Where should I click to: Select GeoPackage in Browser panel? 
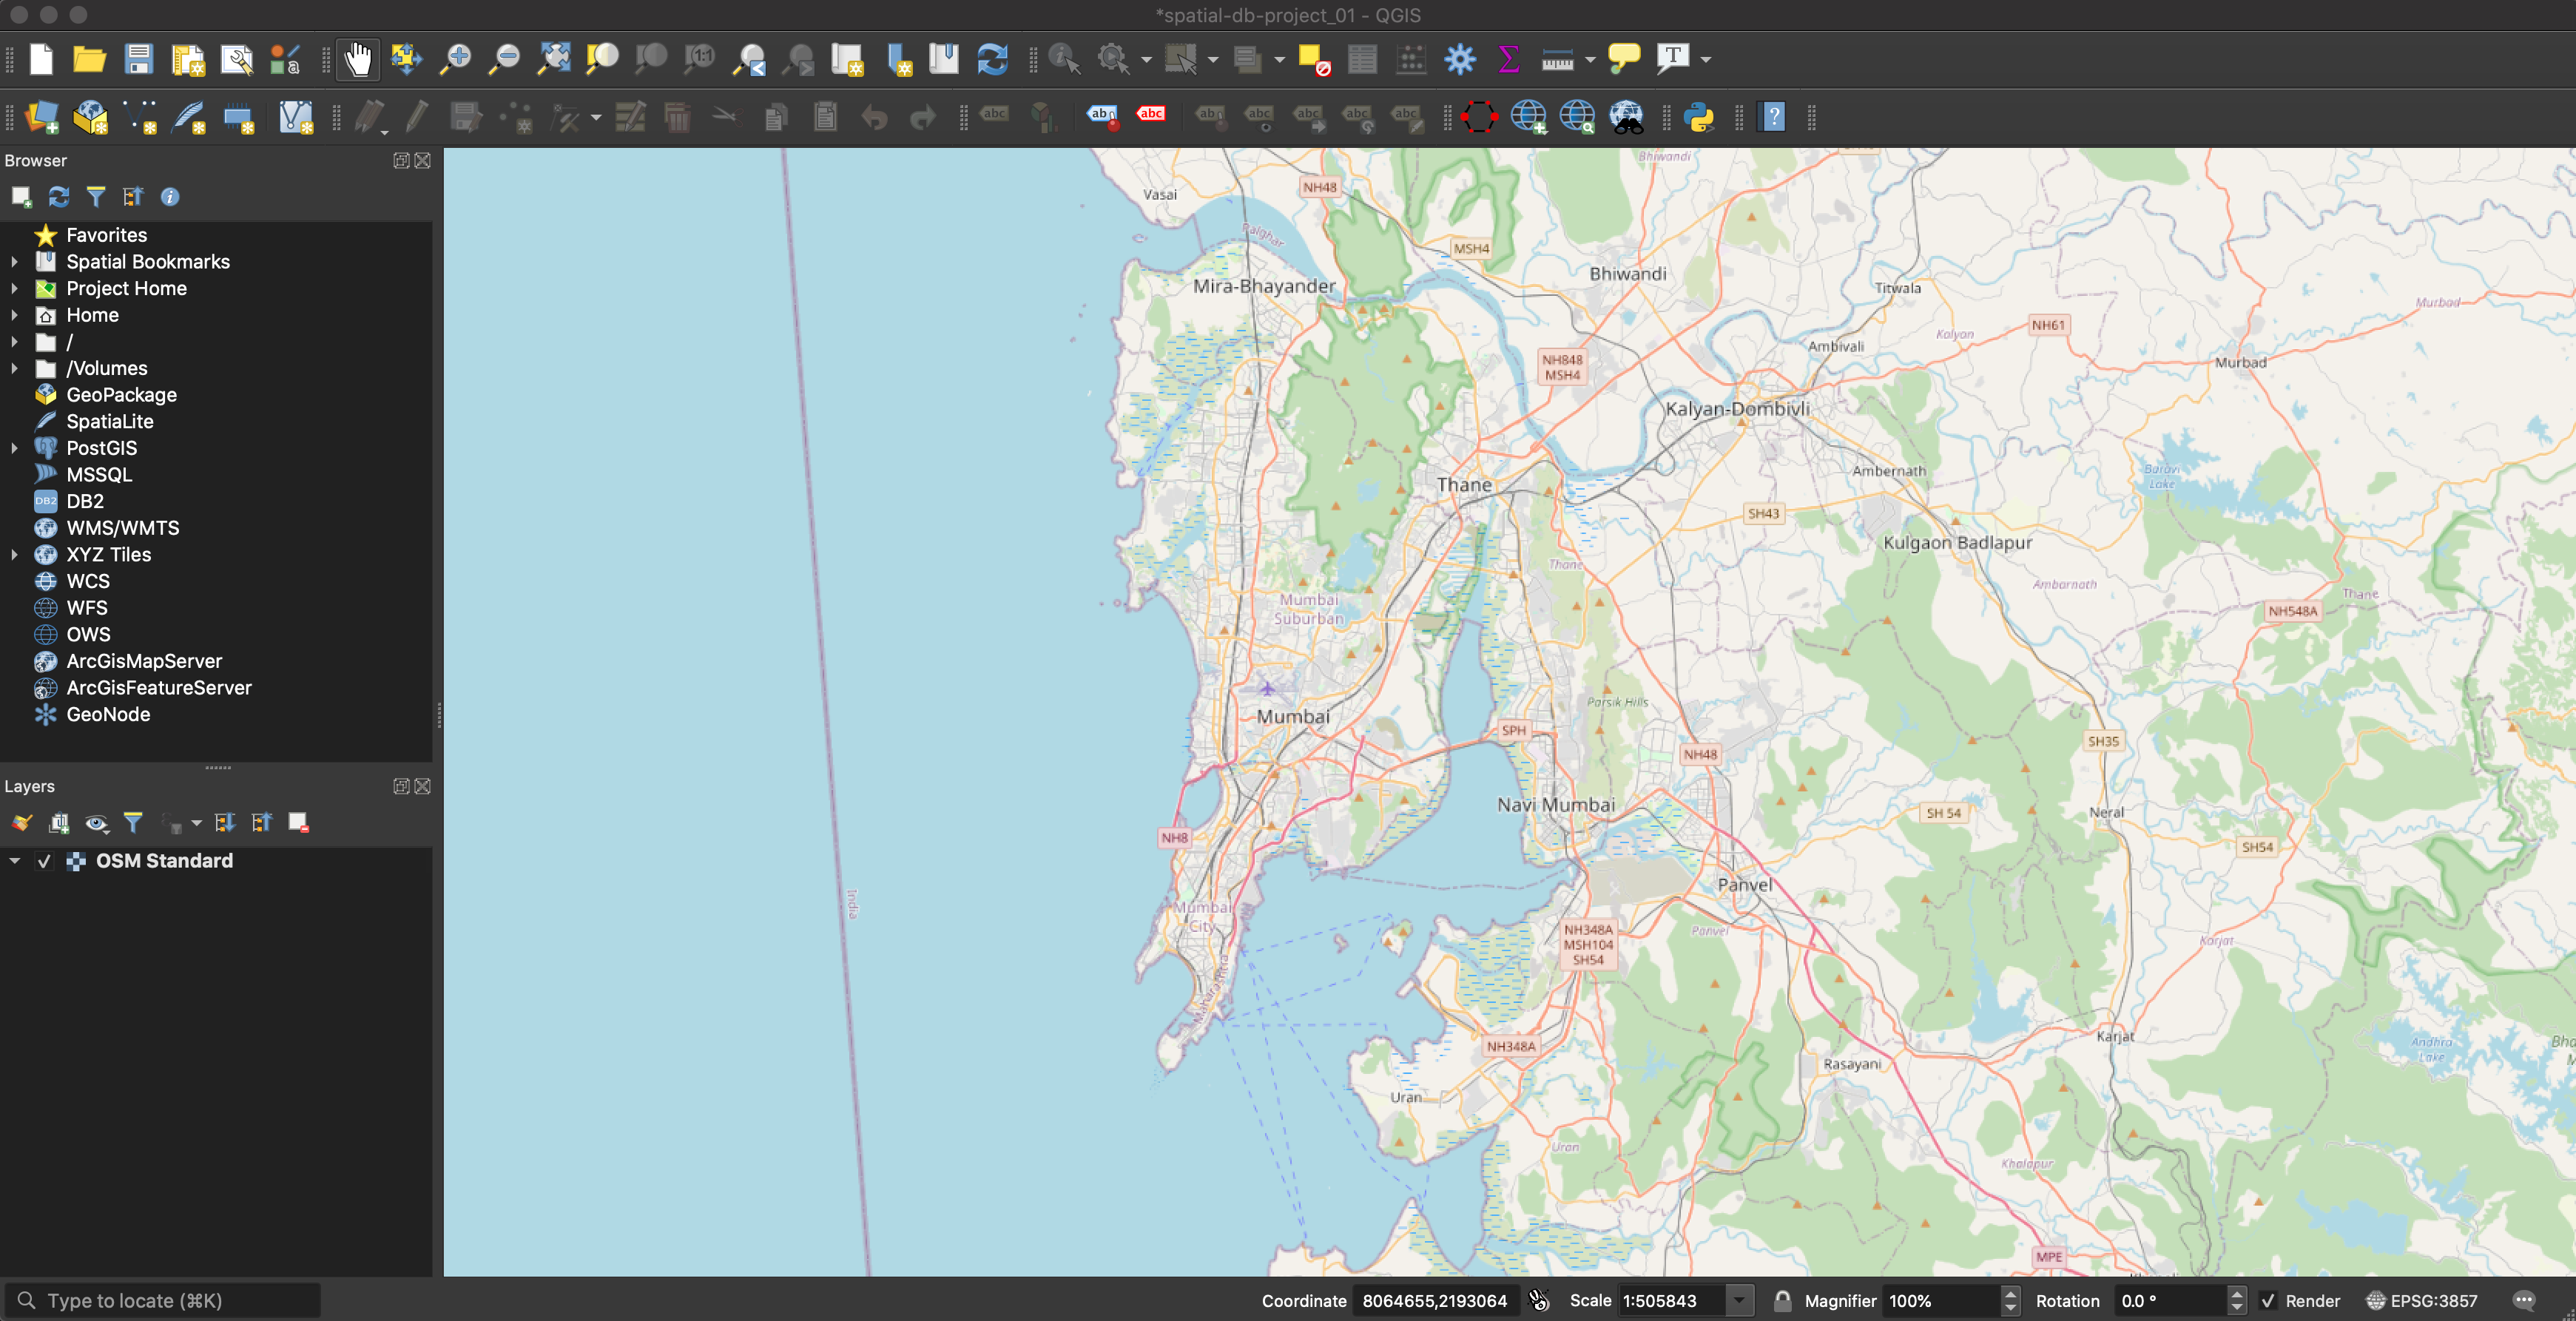click(x=121, y=395)
